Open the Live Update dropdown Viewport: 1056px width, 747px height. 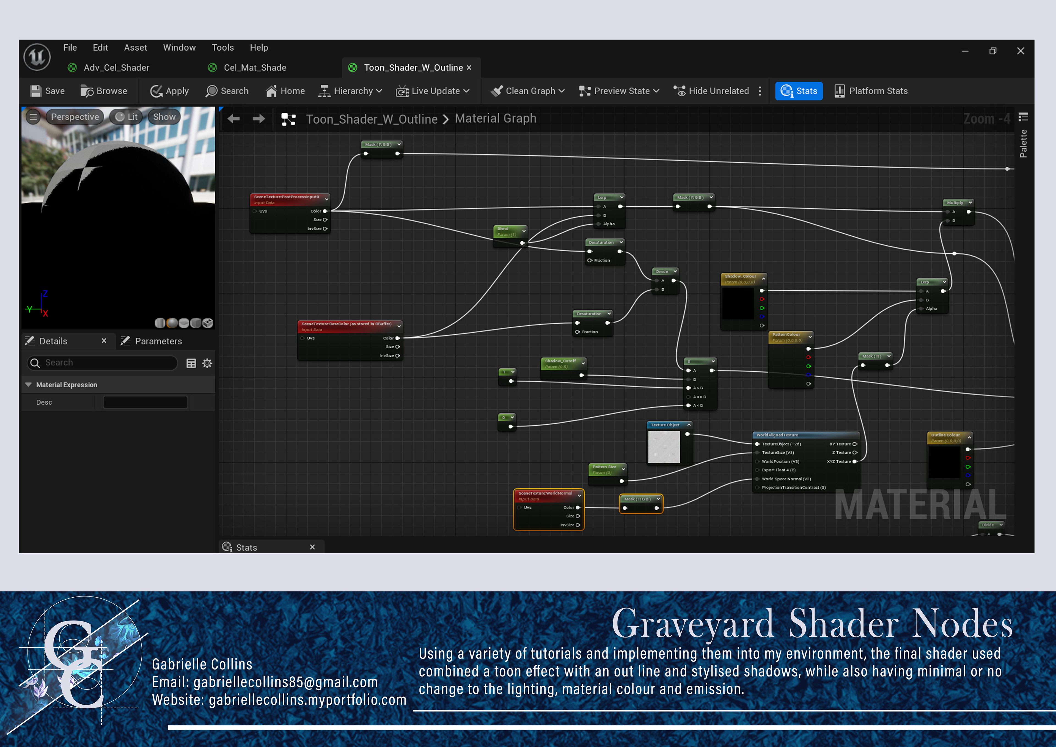[x=433, y=91]
